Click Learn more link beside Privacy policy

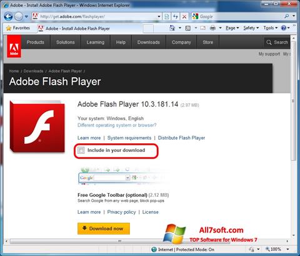89,212
